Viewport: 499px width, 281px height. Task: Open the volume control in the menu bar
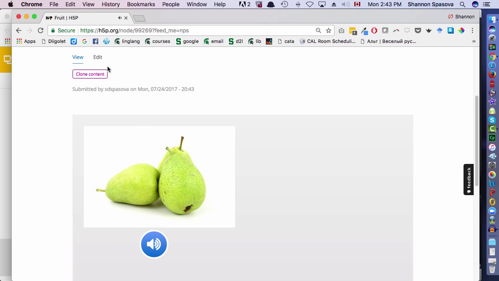coord(345,4)
